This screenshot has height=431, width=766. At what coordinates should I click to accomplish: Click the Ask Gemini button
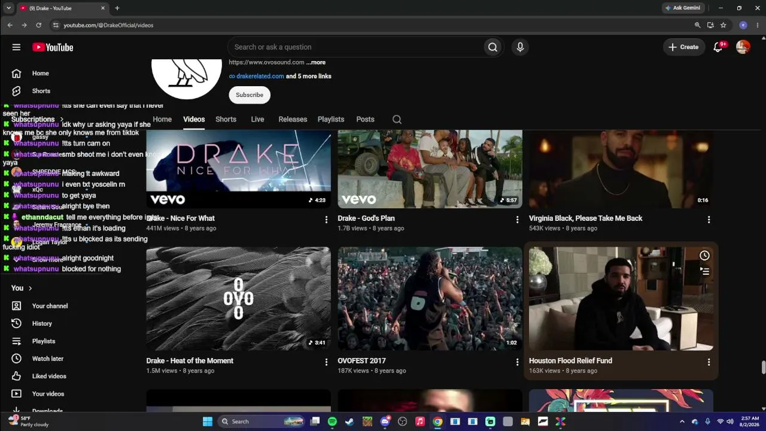683,8
